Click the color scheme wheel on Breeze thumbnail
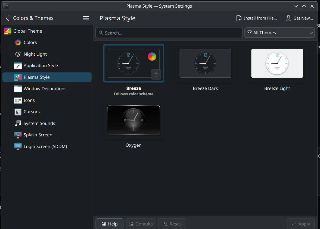This screenshot has height=229, width=320. [x=152, y=57]
